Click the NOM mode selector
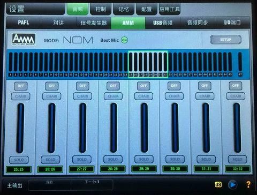Viewport: 257px width, 195px height. point(78,40)
